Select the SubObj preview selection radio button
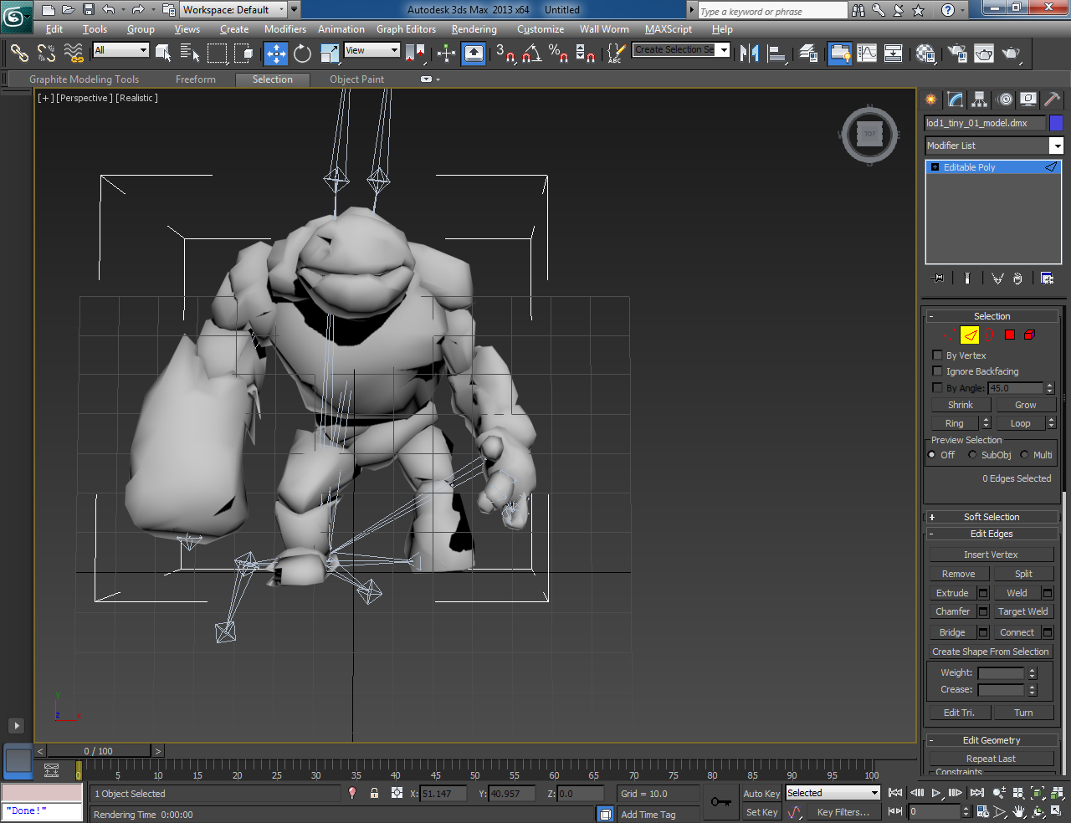The image size is (1071, 823). [x=973, y=455]
